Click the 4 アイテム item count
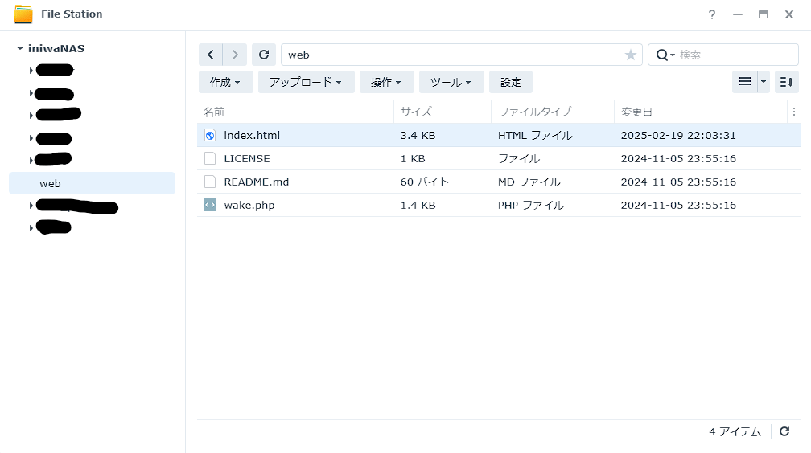This screenshot has height=453, width=811. [x=735, y=431]
